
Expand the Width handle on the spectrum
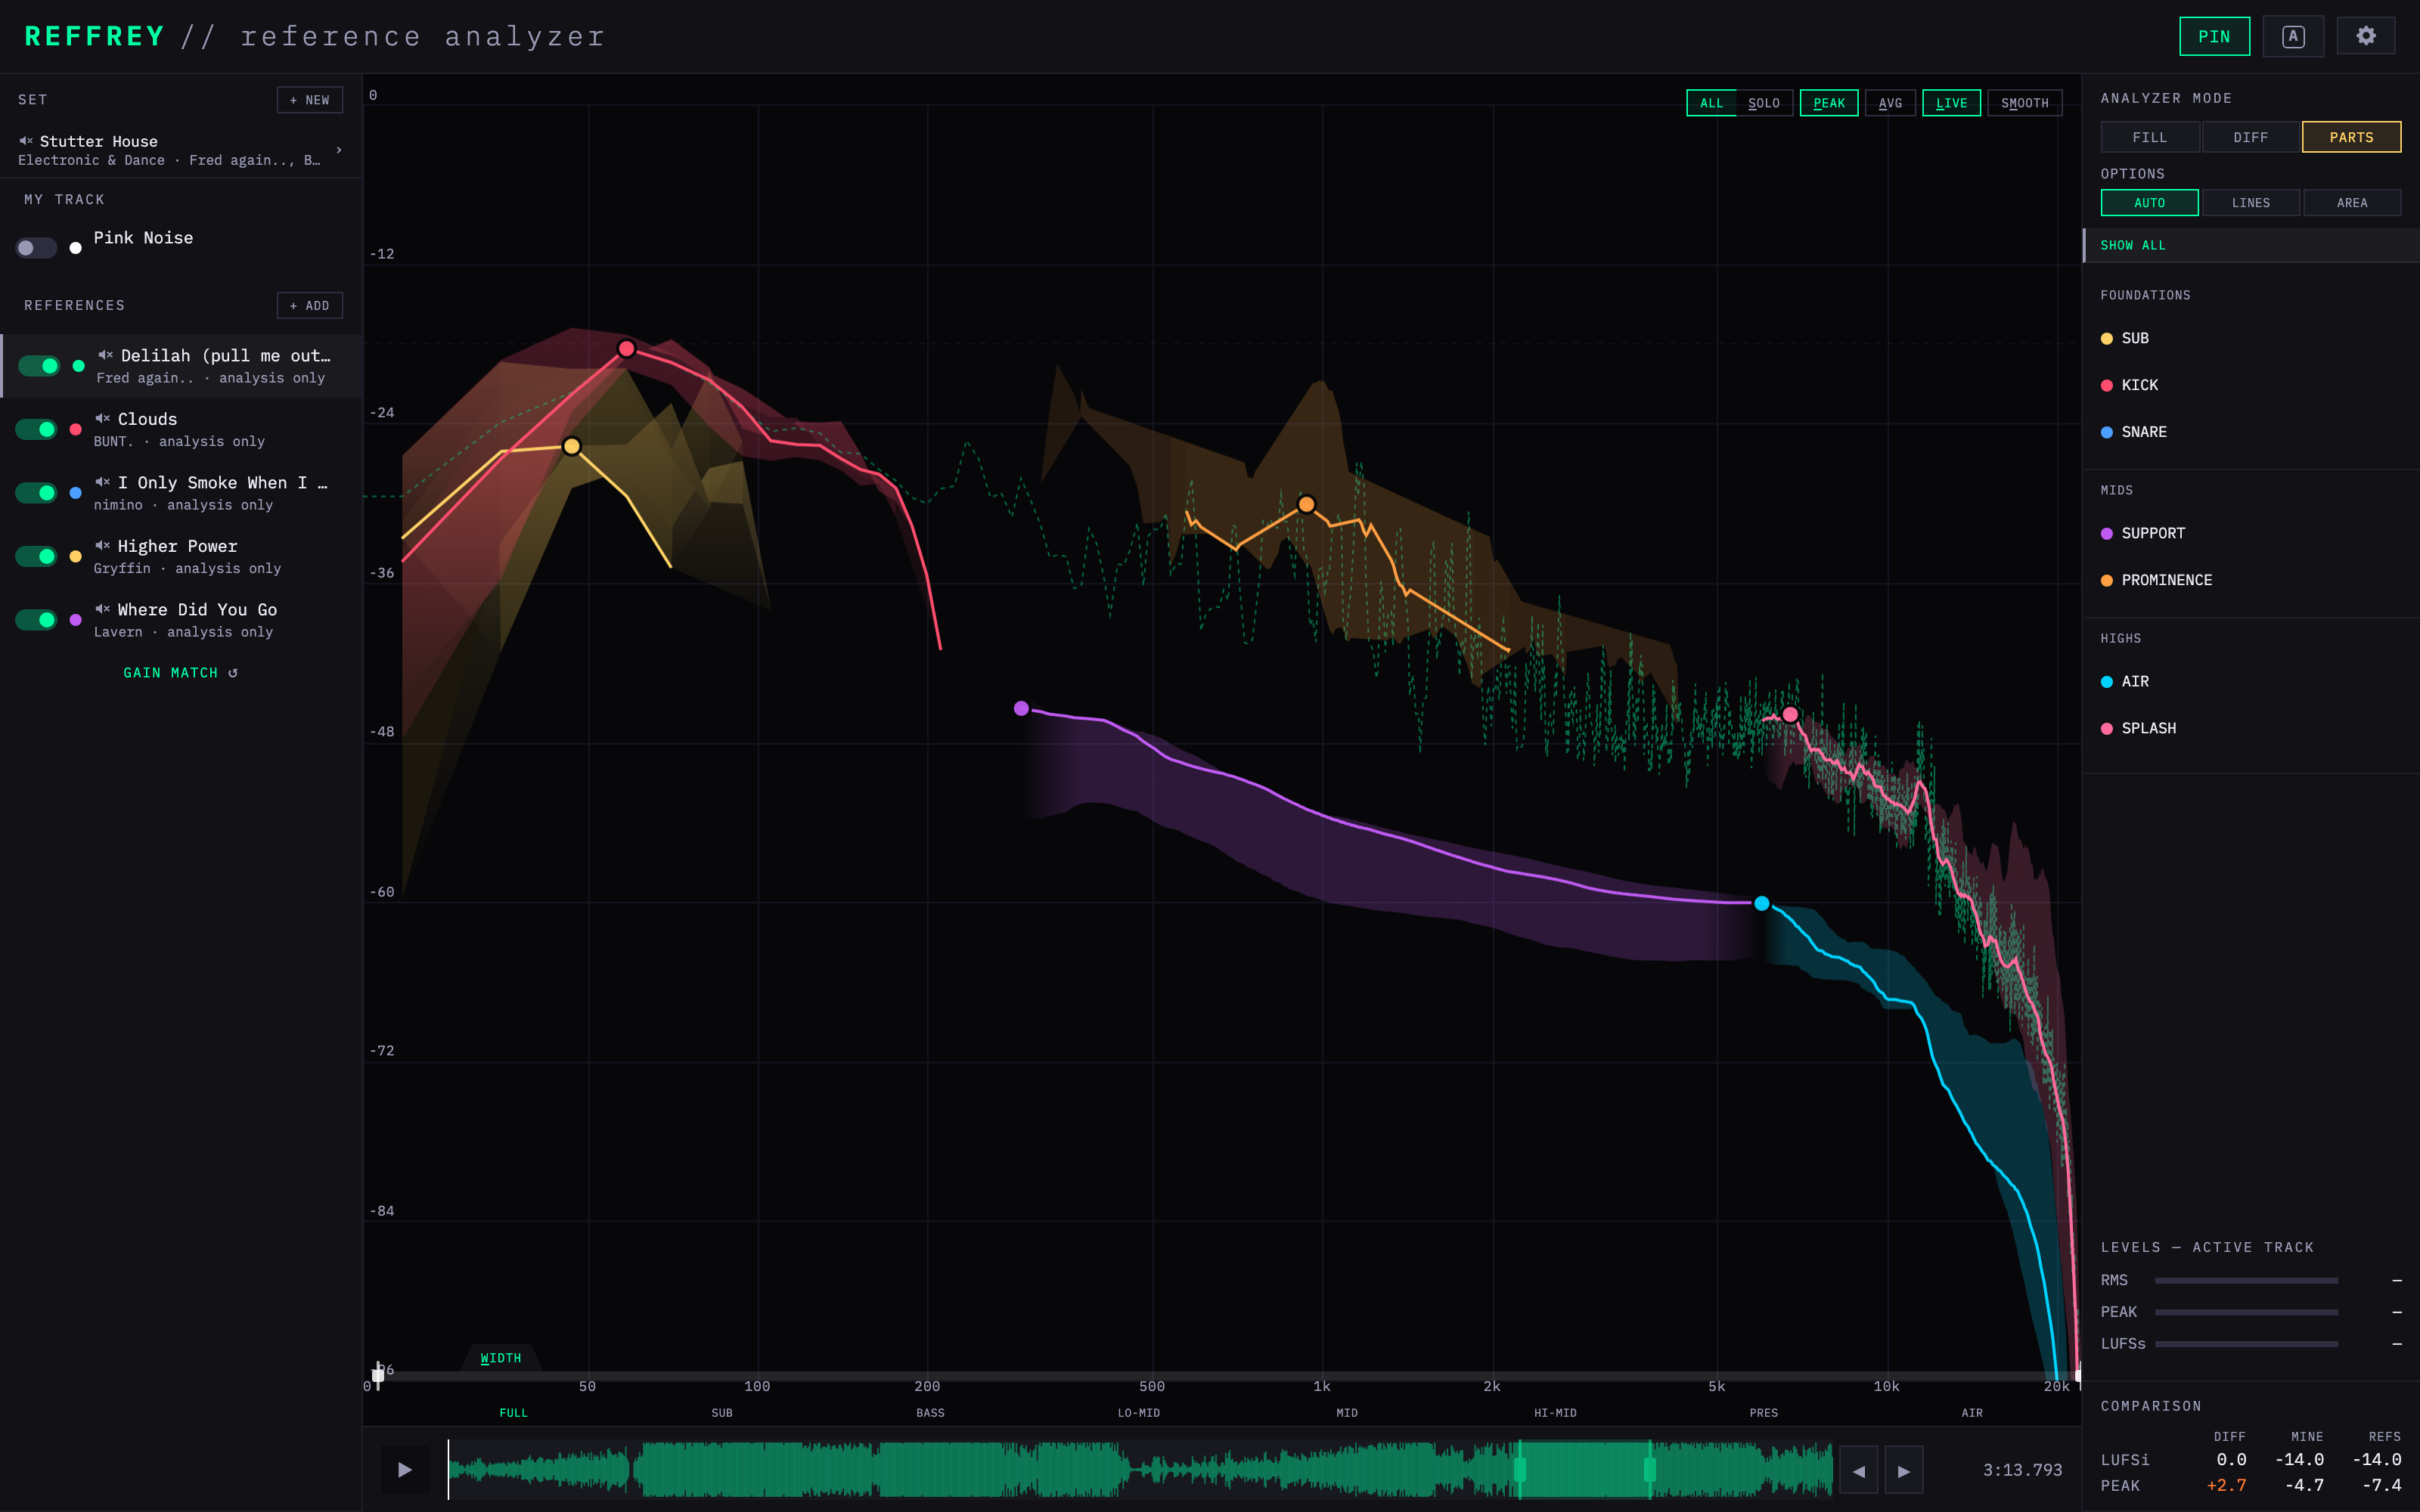point(501,1358)
